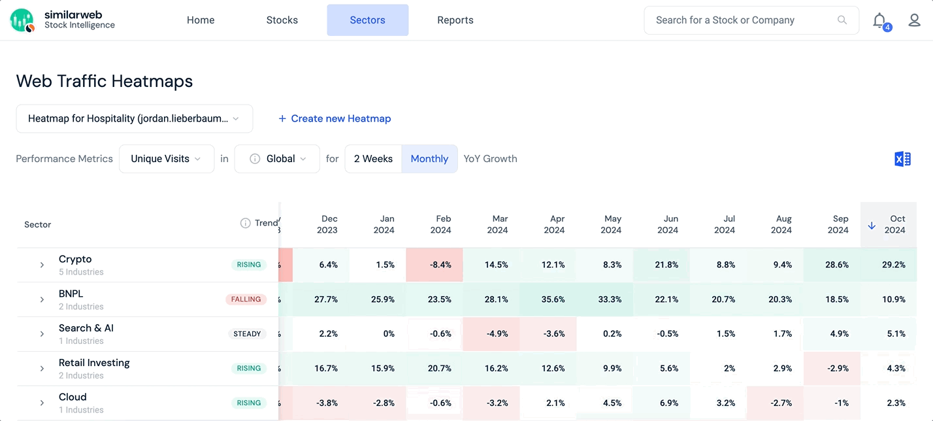Export heatmap via Excel icon
The height and width of the screenshot is (421, 933).
pos(902,159)
